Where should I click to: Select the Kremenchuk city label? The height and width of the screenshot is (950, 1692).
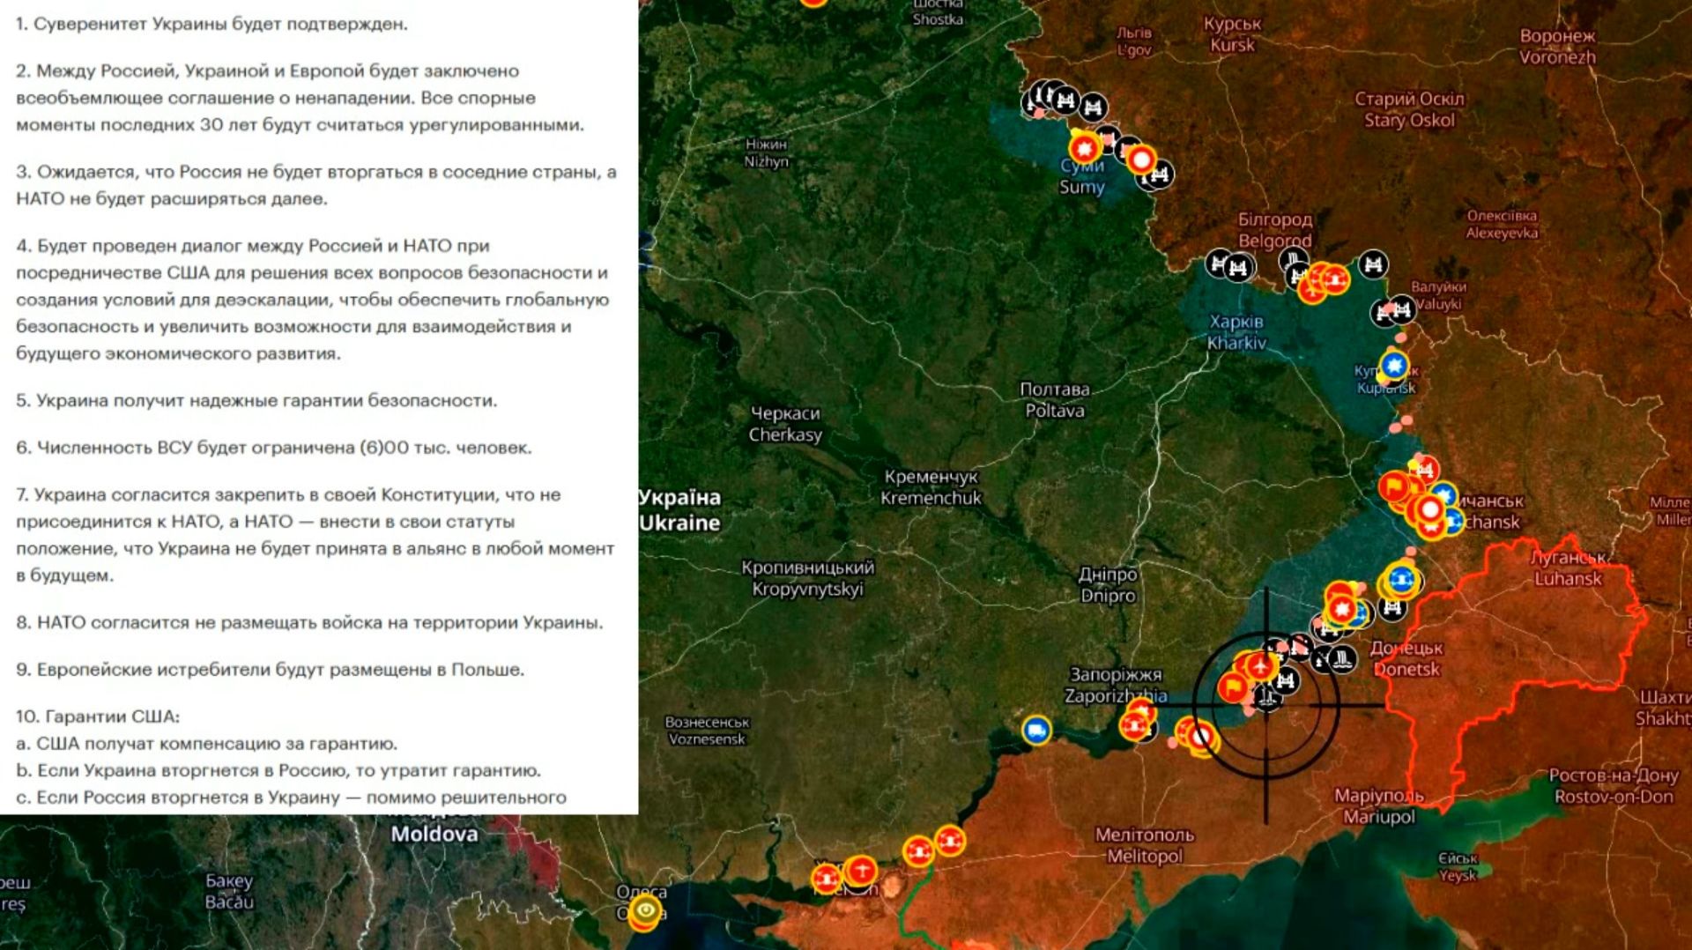pos(931,487)
